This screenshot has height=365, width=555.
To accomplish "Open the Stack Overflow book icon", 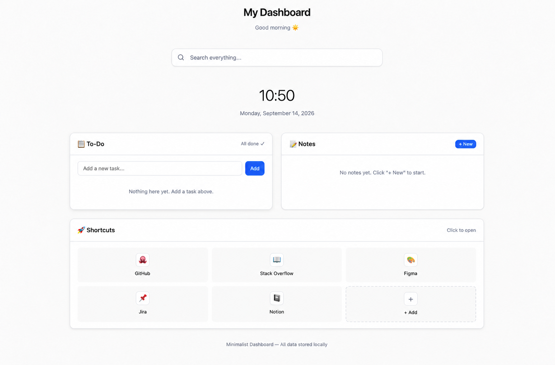I will coord(277,260).
